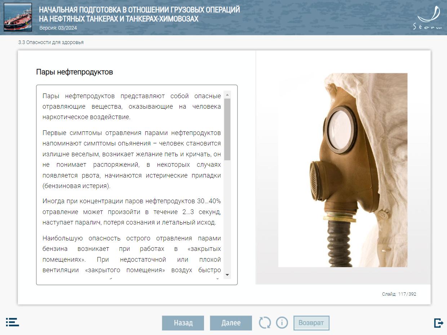Click the gas mask image
This screenshot has width=447, height=335.
342,170
